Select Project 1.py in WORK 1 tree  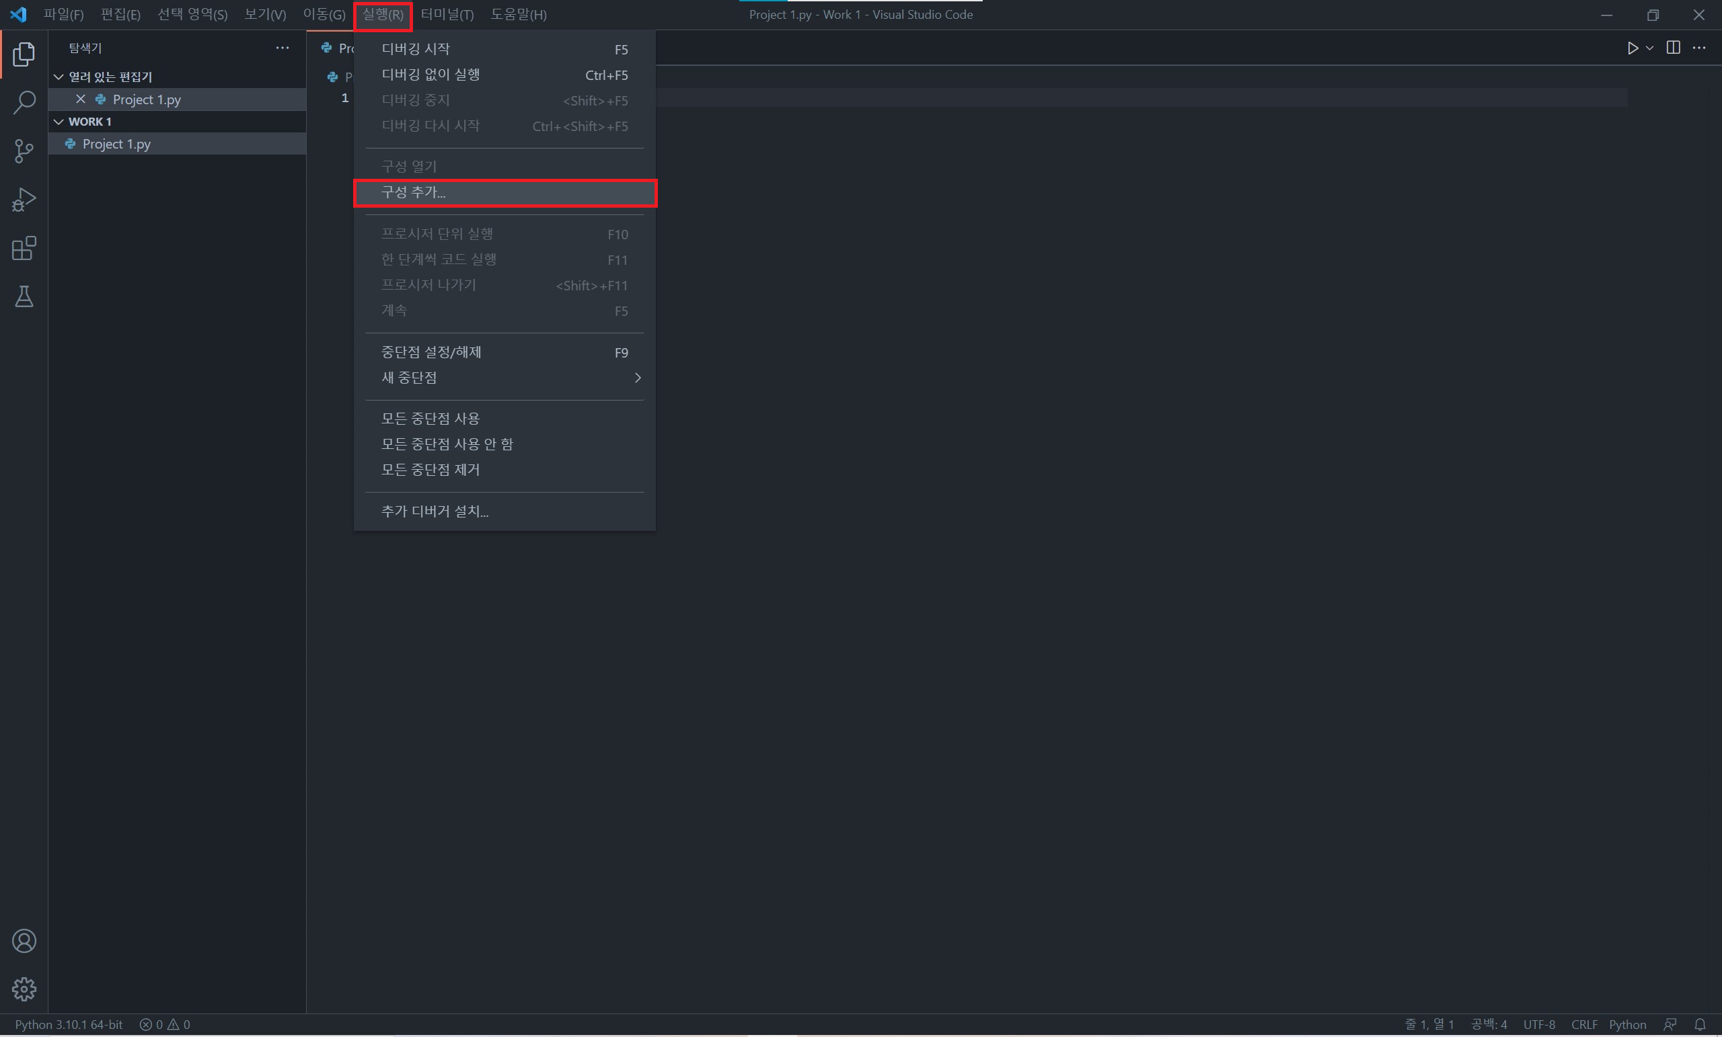click(x=116, y=144)
